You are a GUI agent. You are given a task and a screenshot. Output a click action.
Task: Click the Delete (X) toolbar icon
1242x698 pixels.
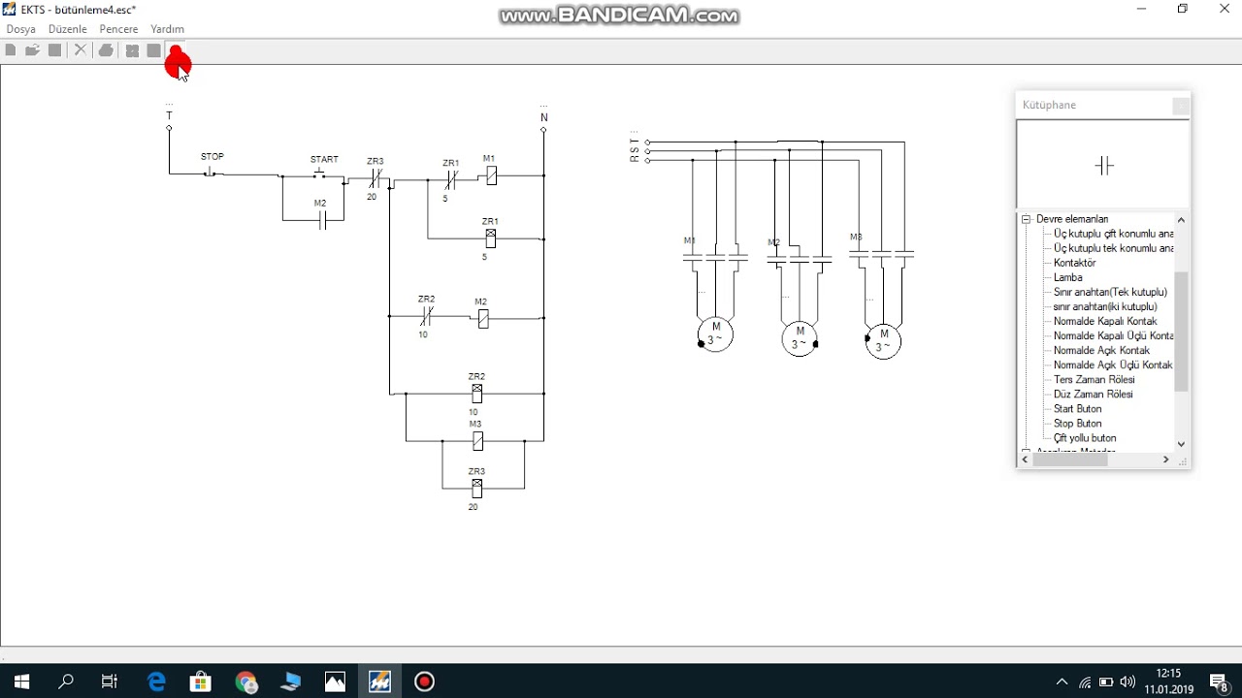tap(81, 50)
